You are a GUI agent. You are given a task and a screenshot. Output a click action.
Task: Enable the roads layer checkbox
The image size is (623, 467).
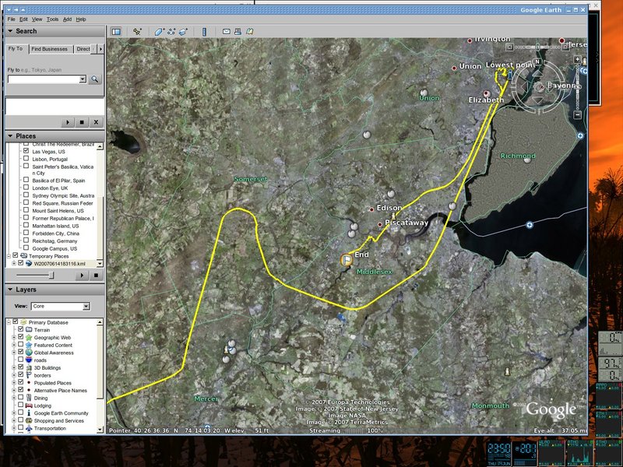(21, 360)
